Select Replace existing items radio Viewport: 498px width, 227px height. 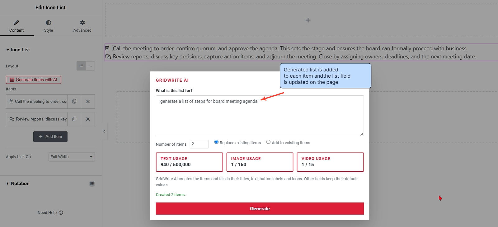(x=216, y=142)
